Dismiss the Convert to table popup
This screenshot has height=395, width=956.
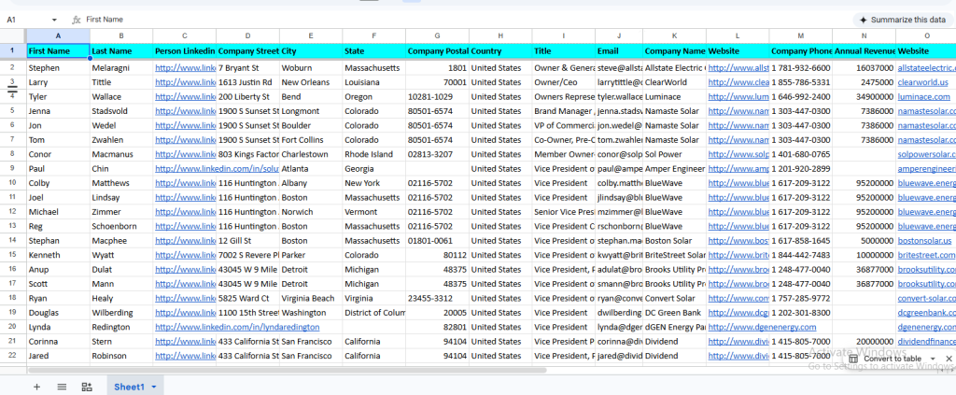click(x=949, y=359)
